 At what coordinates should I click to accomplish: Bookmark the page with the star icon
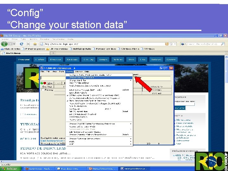point(171,44)
